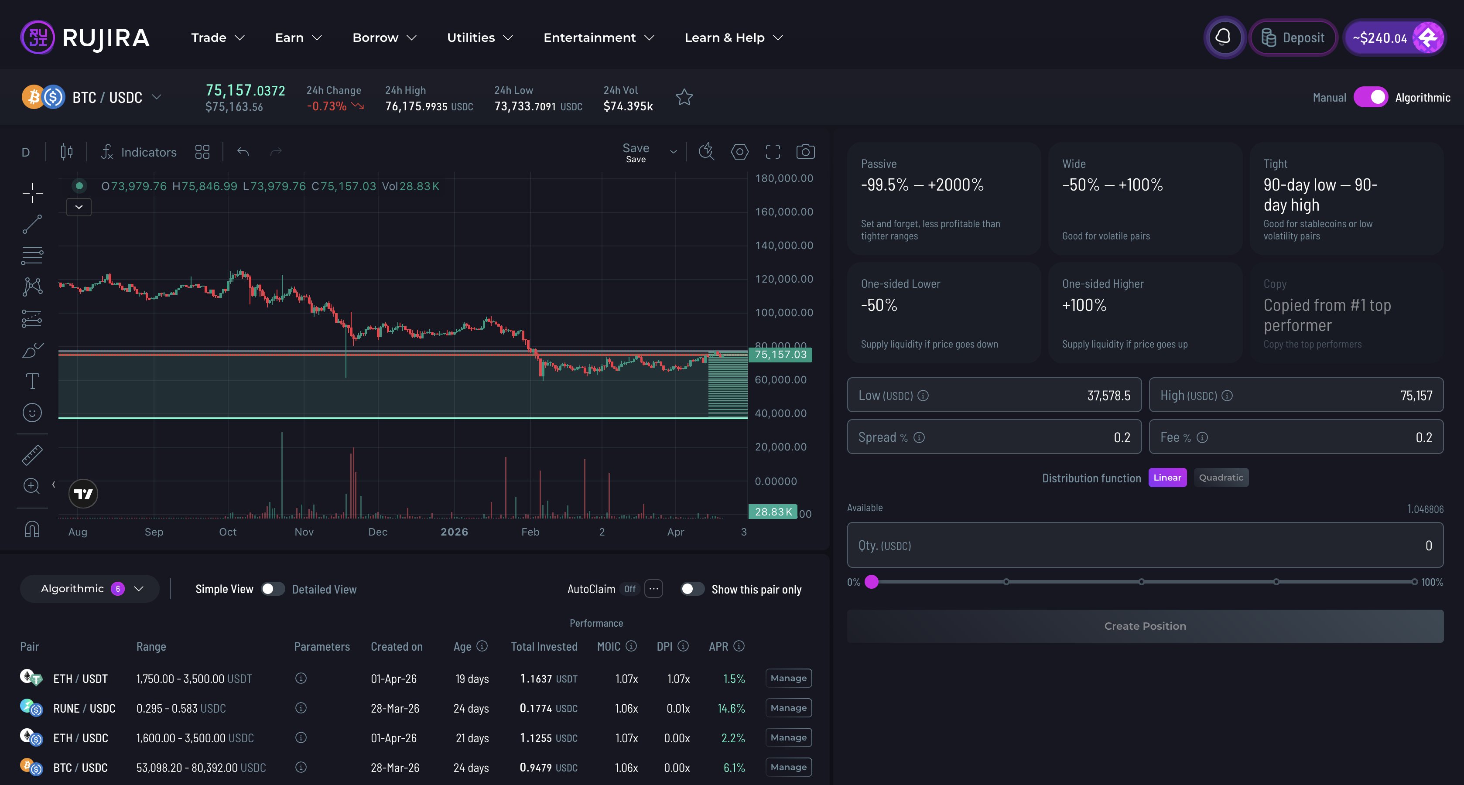Screen dimensions: 1464x785
Task: Focus the Qty. (USDC) input field
Action: tap(1145, 545)
